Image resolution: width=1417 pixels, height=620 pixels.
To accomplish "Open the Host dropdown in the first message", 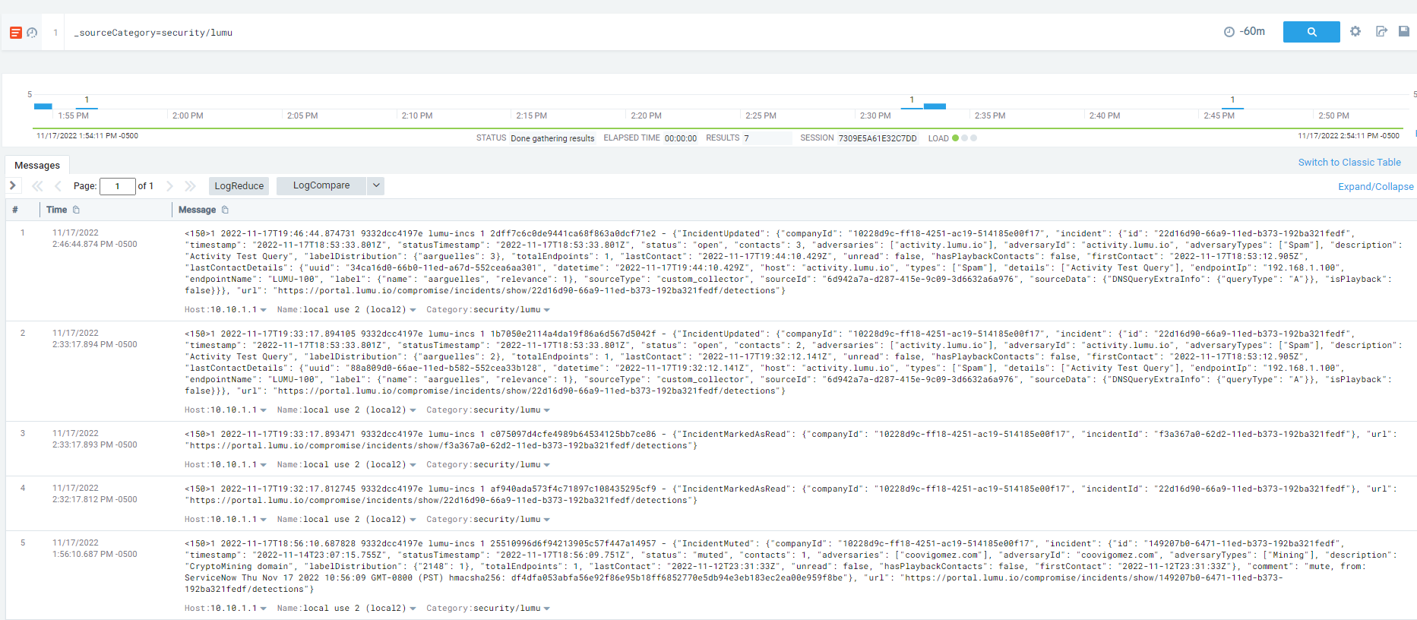I will [263, 310].
